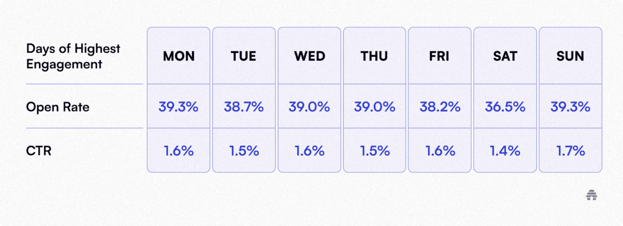This screenshot has height=226, width=623.
Task: Click Thursday's 1.5% CTR value
Action: tap(374, 151)
